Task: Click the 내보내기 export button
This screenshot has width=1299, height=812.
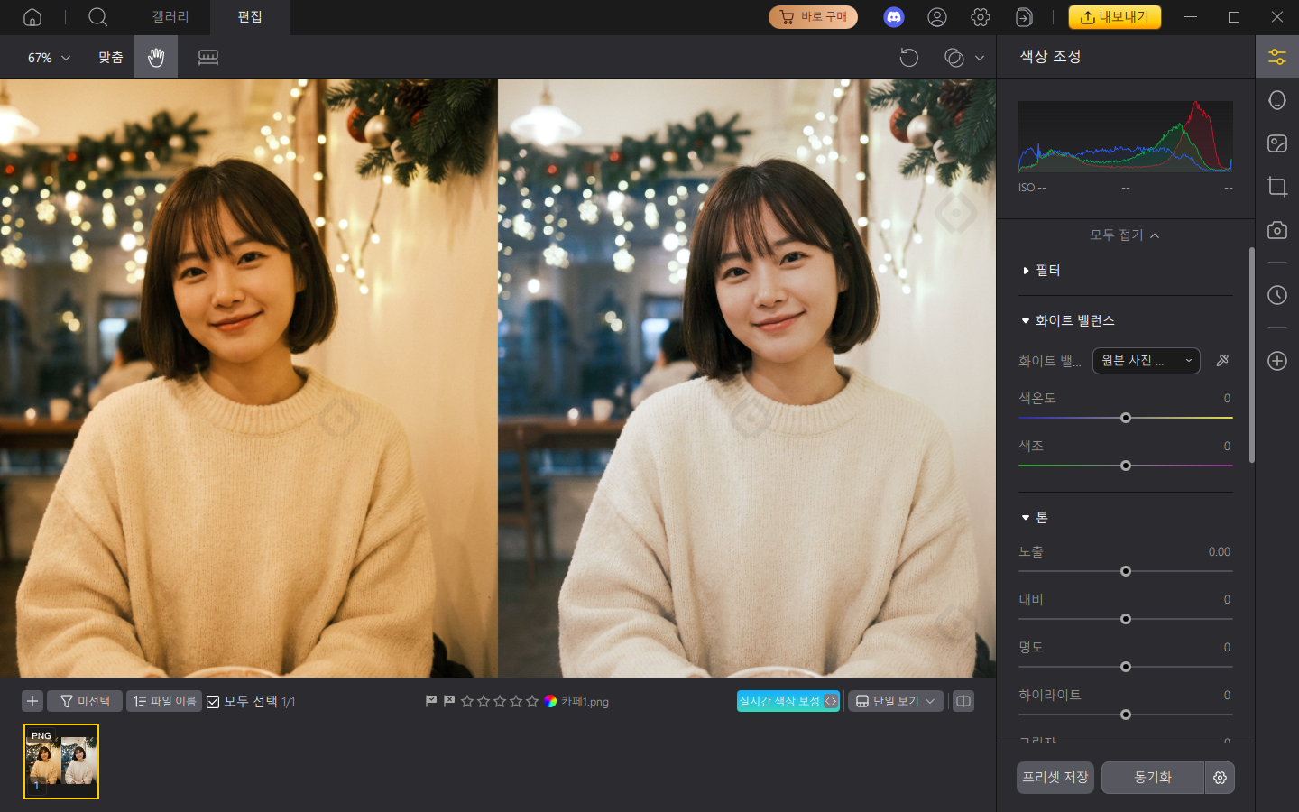Action: click(x=1114, y=17)
